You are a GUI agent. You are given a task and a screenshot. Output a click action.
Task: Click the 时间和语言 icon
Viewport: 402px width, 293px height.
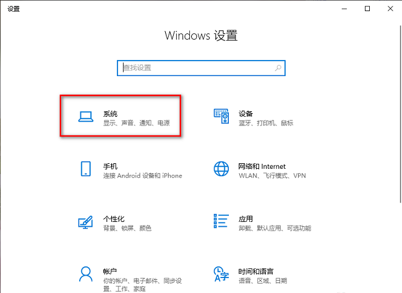coord(221,274)
